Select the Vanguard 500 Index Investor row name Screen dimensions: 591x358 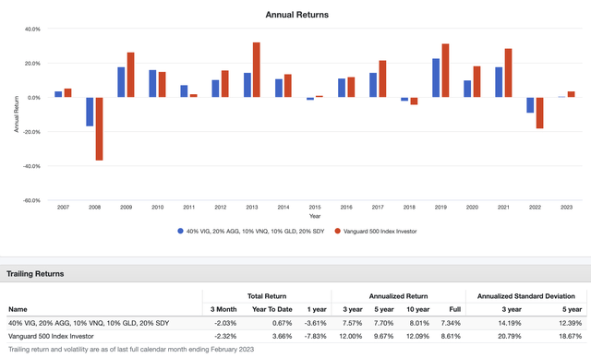tap(51, 336)
